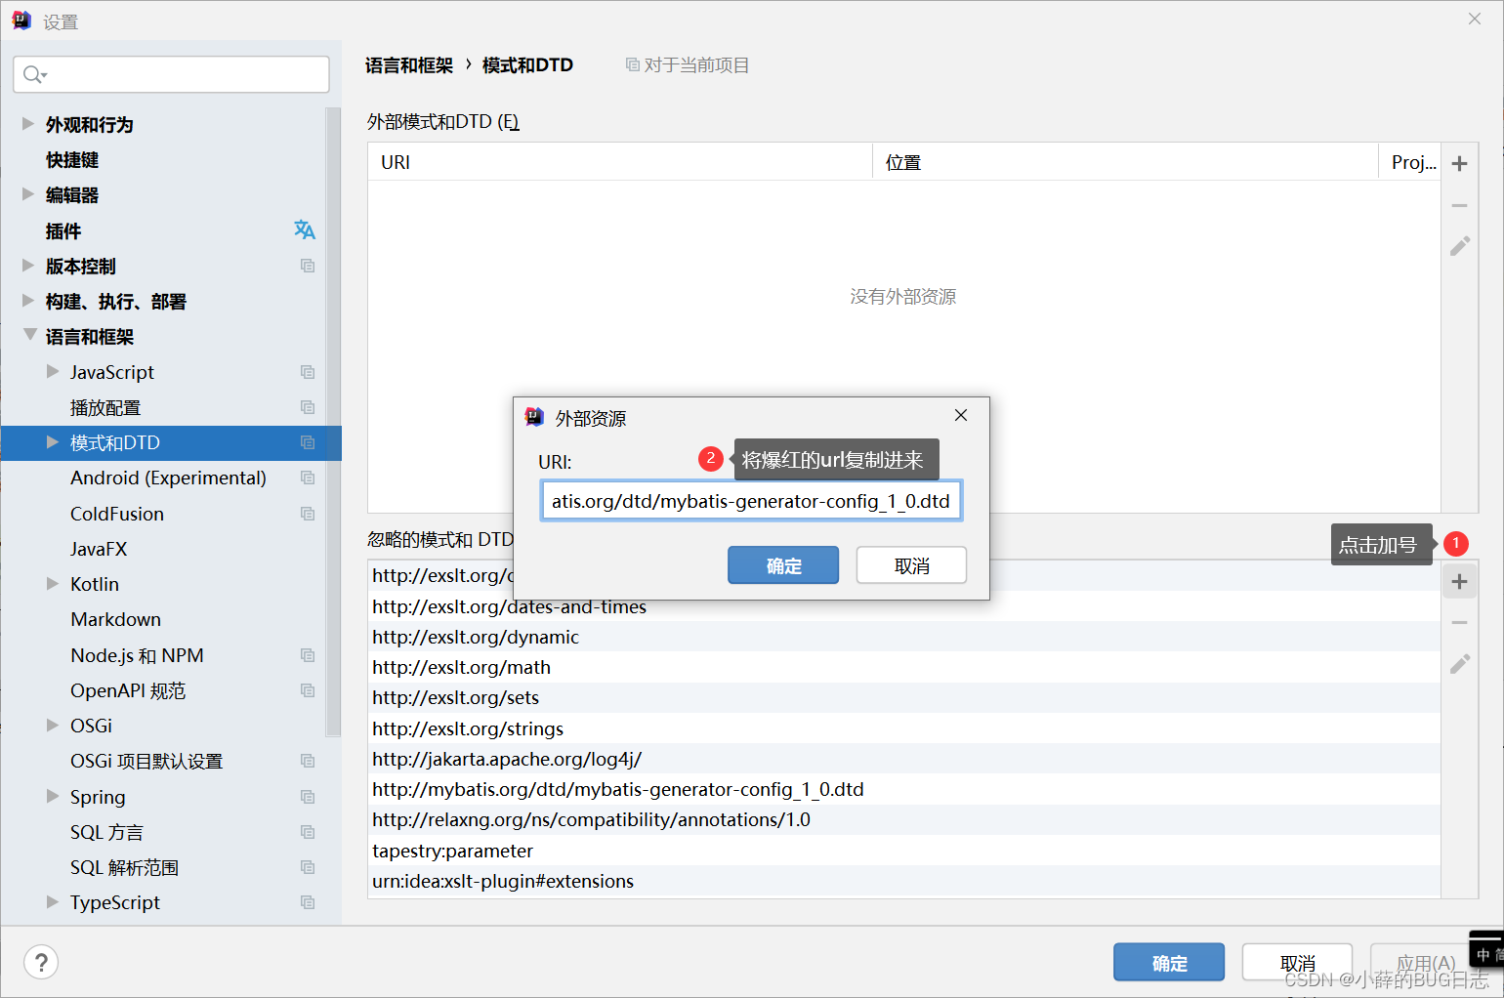
Task: Open the Android (Experimental) settings page
Action: pyautogui.click(x=168, y=478)
